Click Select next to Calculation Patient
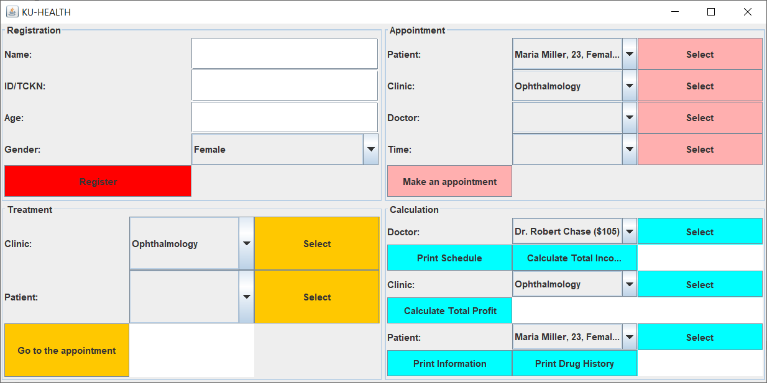The width and height of the screenshot is (767, 383). pos(700,337)
